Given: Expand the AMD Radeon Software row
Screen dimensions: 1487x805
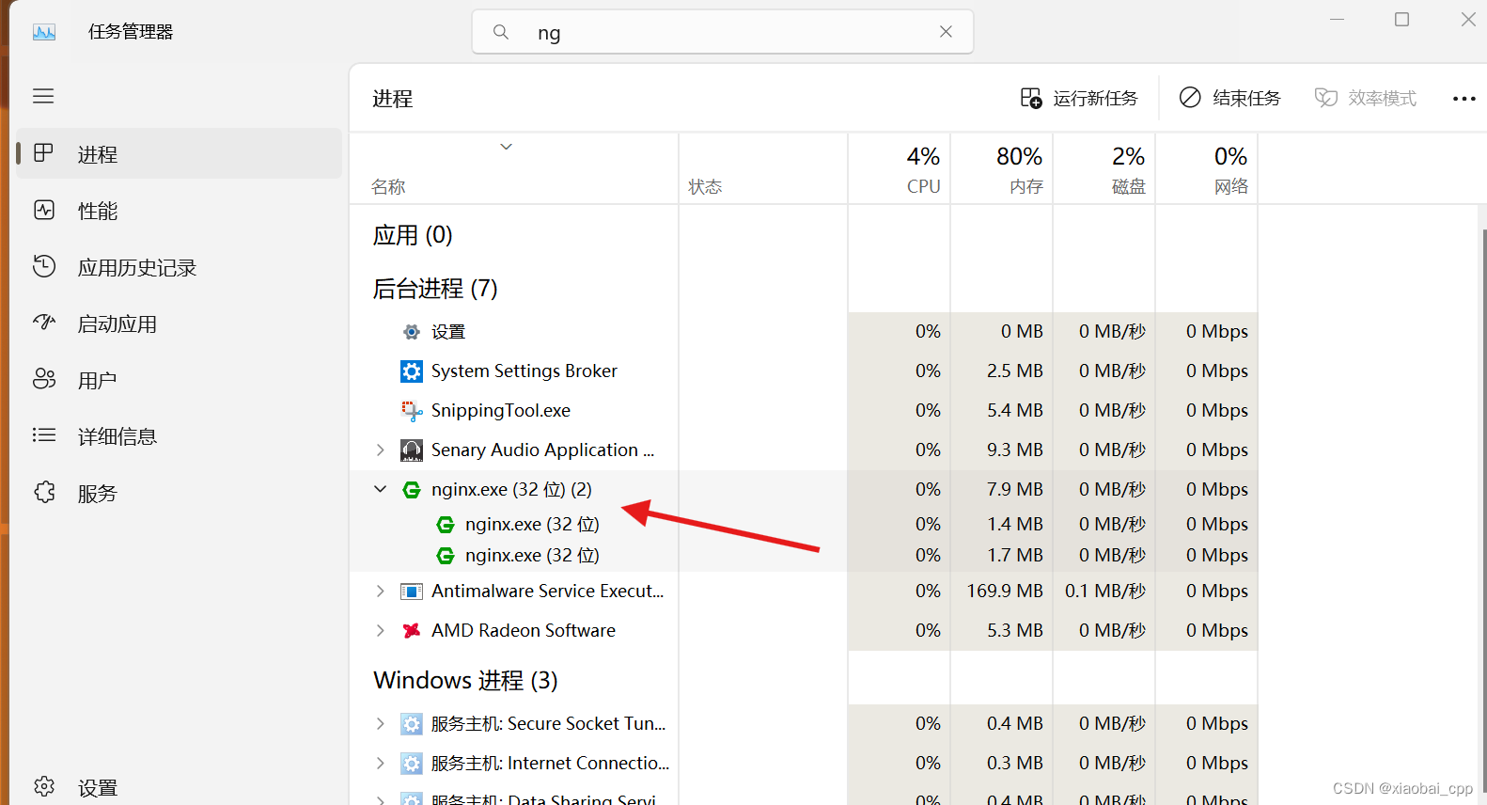Looking at the screenshot, I should point(380,631).
